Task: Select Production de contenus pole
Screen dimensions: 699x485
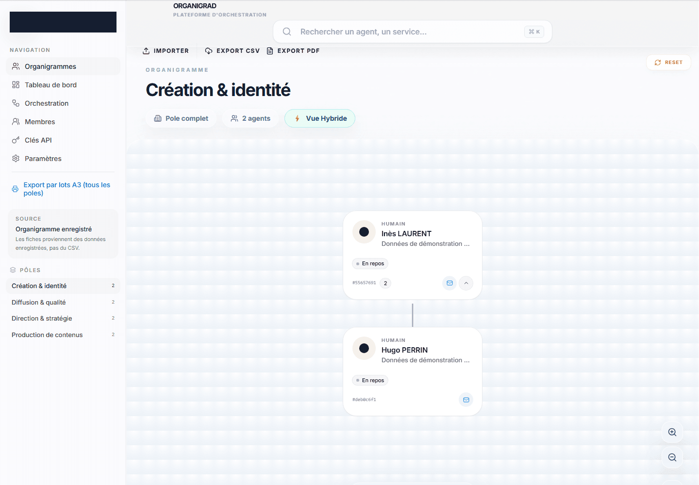Action: [63, 335]
